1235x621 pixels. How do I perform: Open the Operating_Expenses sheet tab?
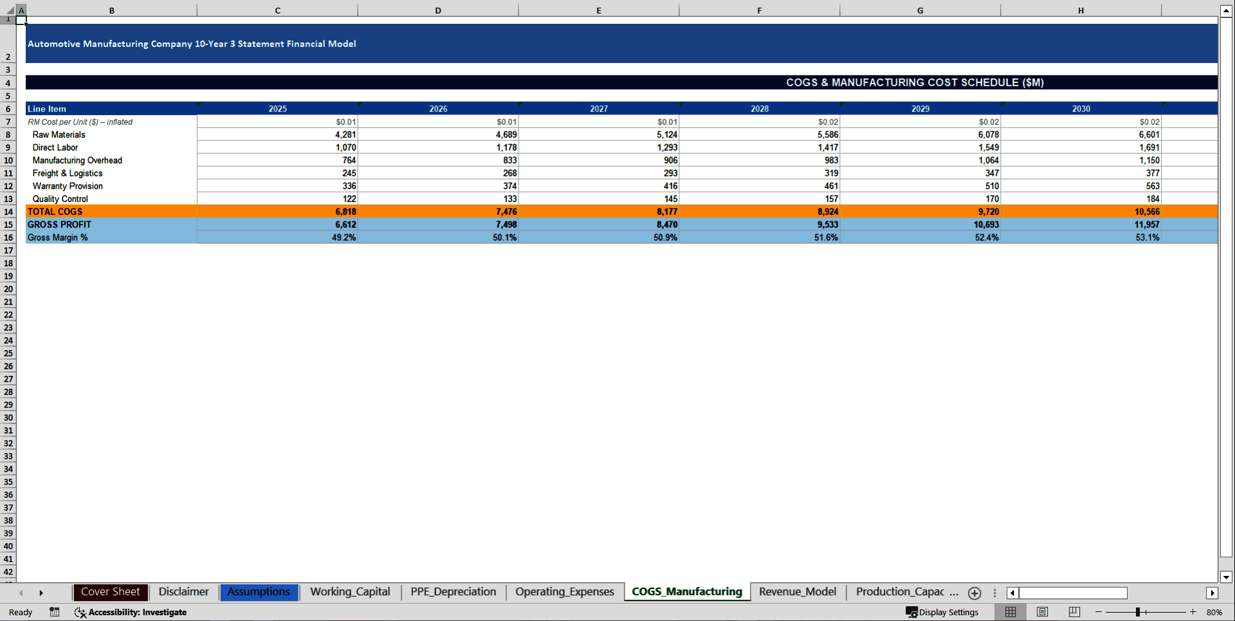(564, 592)
